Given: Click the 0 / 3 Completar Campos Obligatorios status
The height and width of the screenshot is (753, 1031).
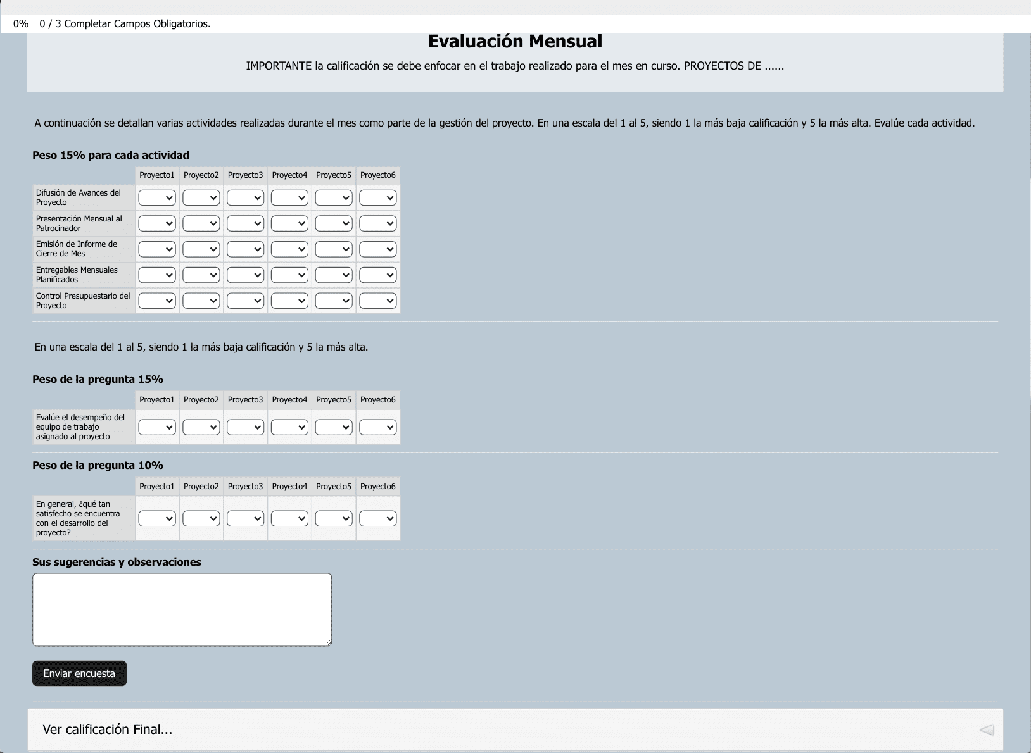Looking at the screenshot, I should pyautogui.click(x=125, y=23).
